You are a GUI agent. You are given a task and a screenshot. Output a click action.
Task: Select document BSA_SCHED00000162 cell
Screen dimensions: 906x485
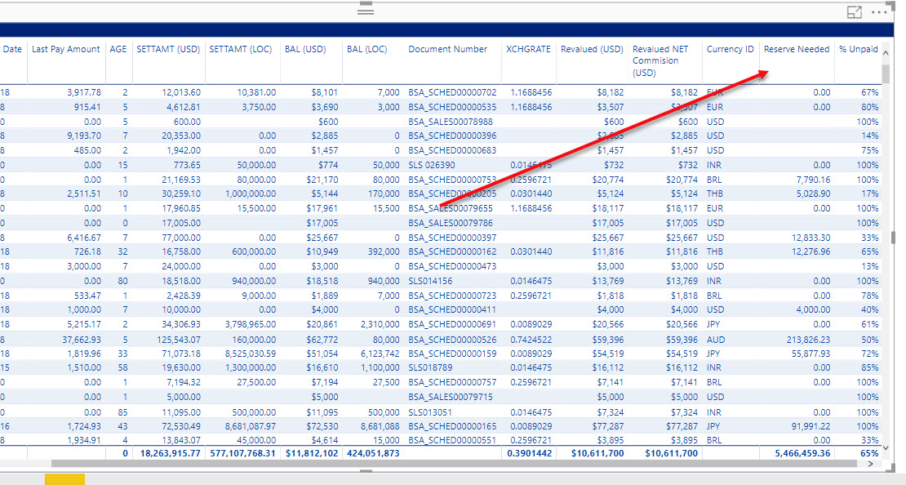coord(452,252)
